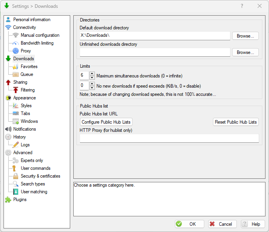
Task: Click the Styles icon
Action: tap(16, 106)
